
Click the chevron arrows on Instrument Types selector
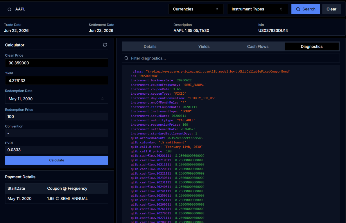(281, 9)
